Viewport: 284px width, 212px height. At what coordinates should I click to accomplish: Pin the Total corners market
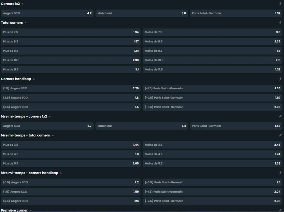click(280, 23)
